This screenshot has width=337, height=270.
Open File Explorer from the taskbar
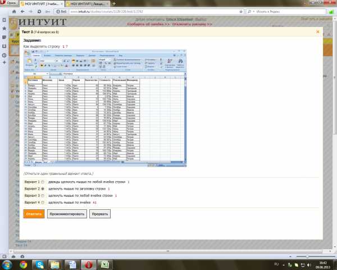point(56,265)
